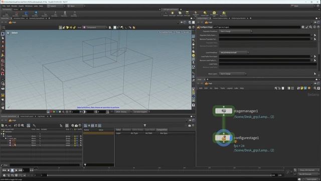Click the parameter search magnifier icon
The height and width of the screenshot is (181, 321).
coord(310,27)
